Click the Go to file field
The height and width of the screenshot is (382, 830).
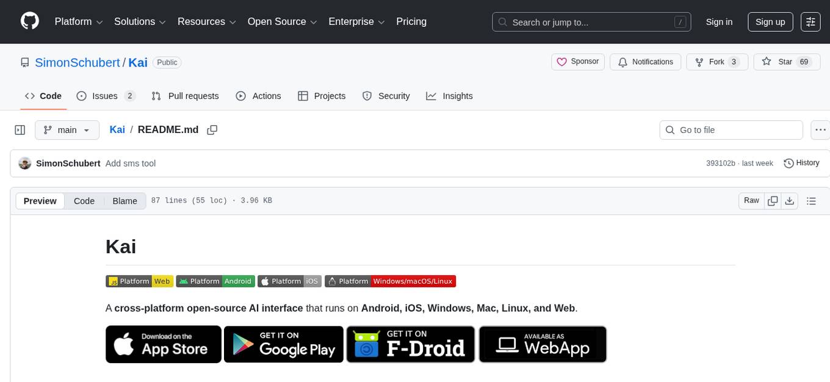(x=731, y=130)
